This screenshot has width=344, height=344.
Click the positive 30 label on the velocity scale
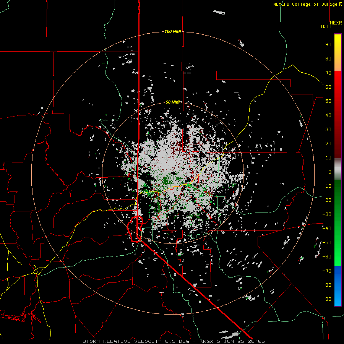point(328,130)
